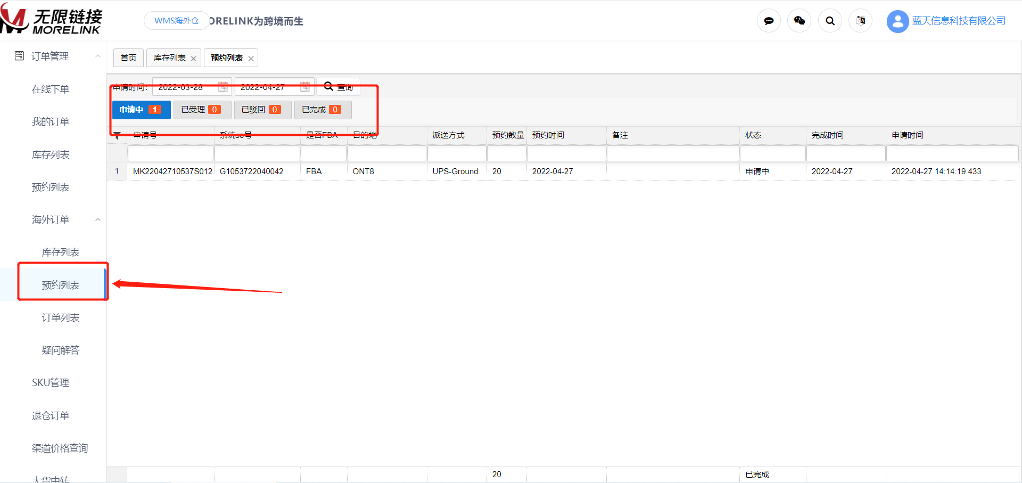Click the 目的地 column filter box
This screenshot has width=1022, height=483.
387,153
